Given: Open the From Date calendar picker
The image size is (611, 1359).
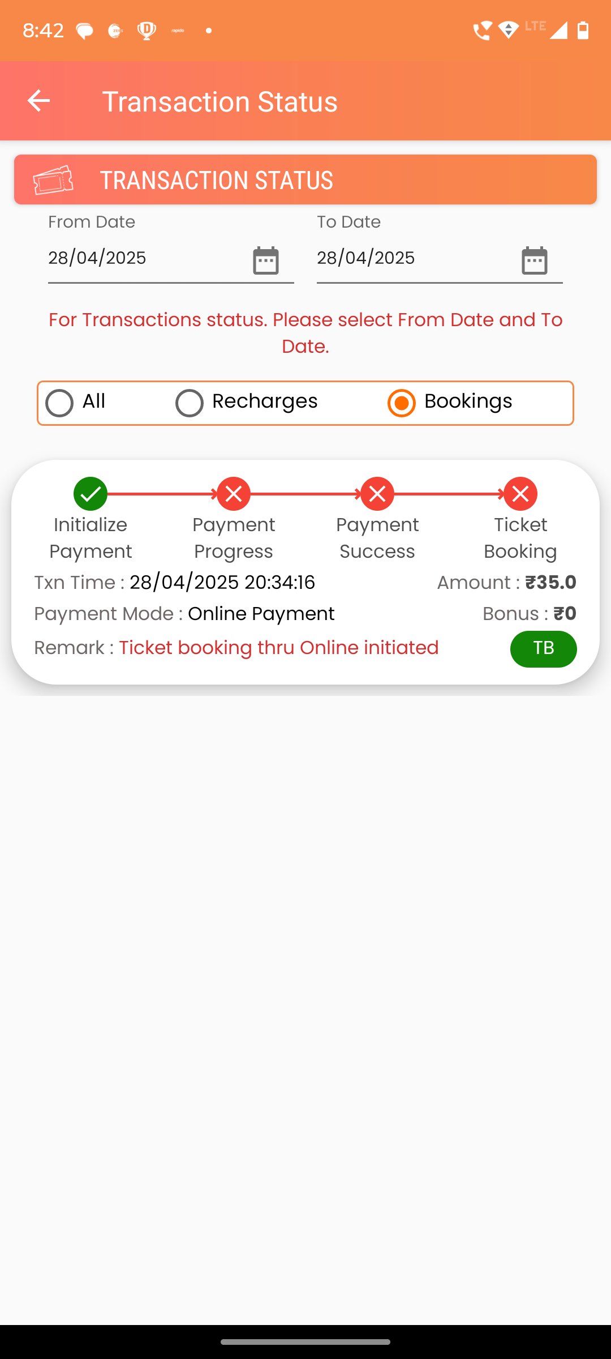Looking at the screenshot, I should pyautogui.click(x=266, y=260).
